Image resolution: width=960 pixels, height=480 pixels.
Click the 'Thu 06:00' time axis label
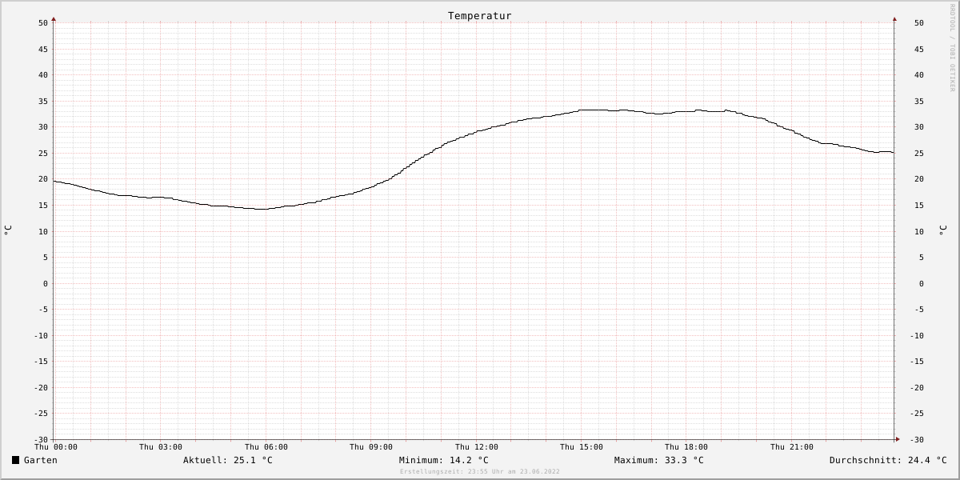coord(266,447)
